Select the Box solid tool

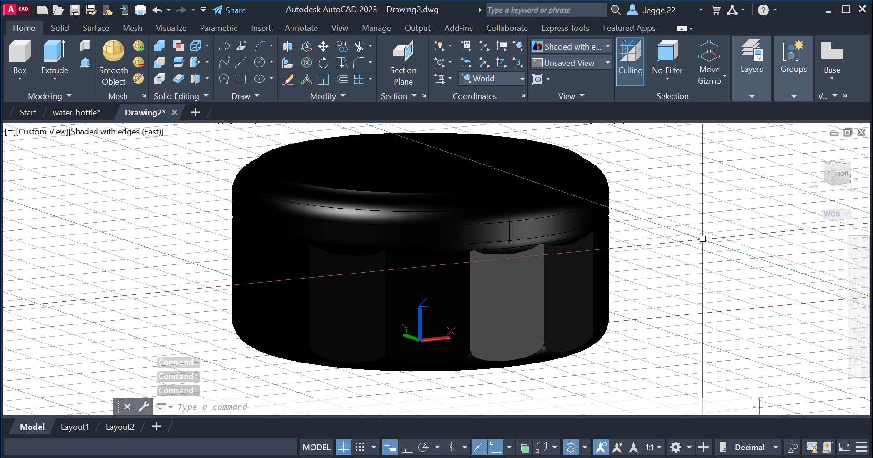tap(20, 57)
